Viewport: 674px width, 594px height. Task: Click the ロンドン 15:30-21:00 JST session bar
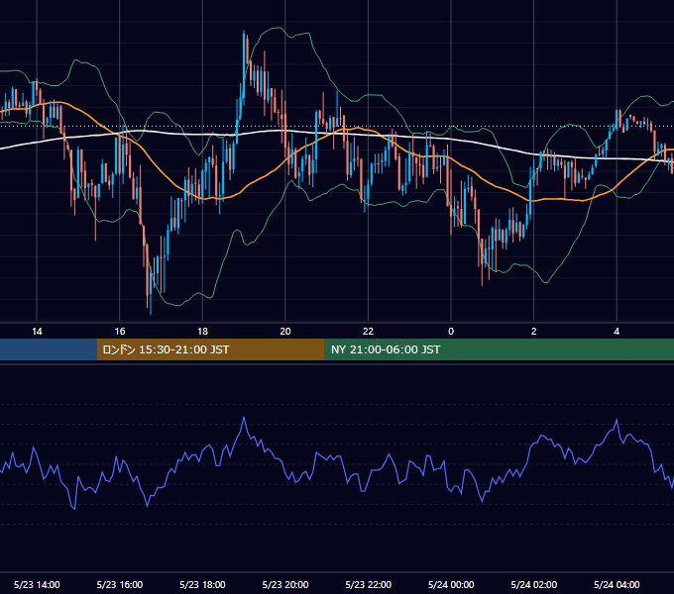[x=210, y=349]
